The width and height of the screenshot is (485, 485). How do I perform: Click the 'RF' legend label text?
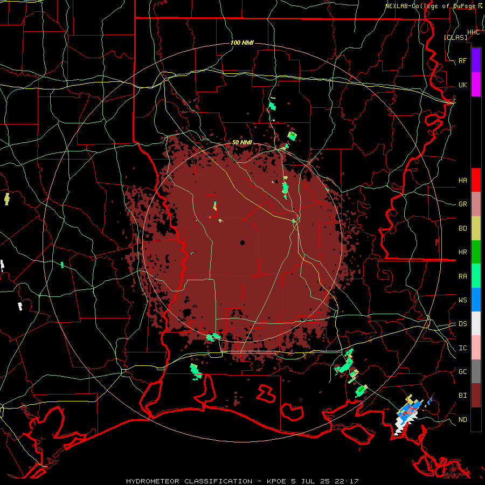(x=462, y=60)
